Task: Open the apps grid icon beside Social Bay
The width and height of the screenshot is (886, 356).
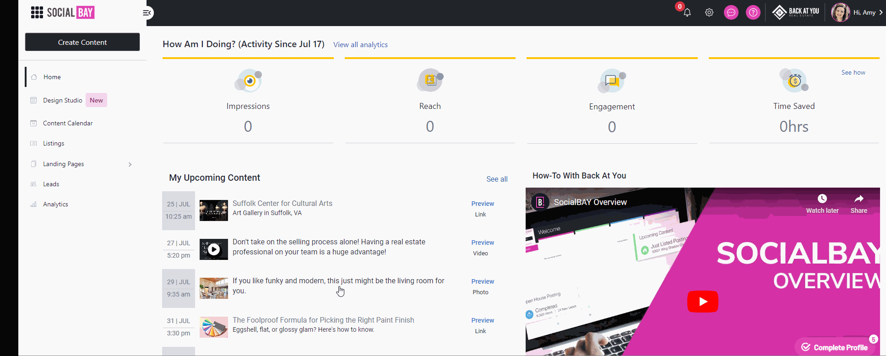Action: [x=37, y=12]
